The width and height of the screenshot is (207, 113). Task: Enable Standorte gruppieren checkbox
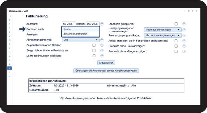tap(176, 24)
